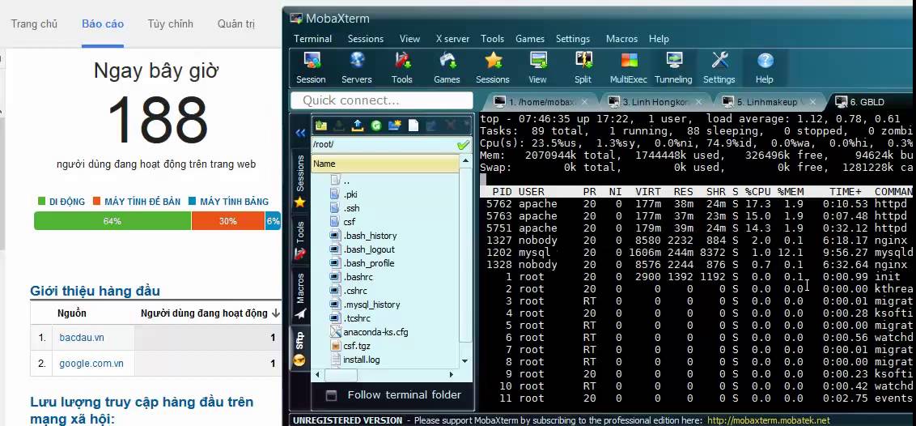Click the Sessions star toolbar icon
916x426 pixels.
pyautogui.click(x=493, y=68)
